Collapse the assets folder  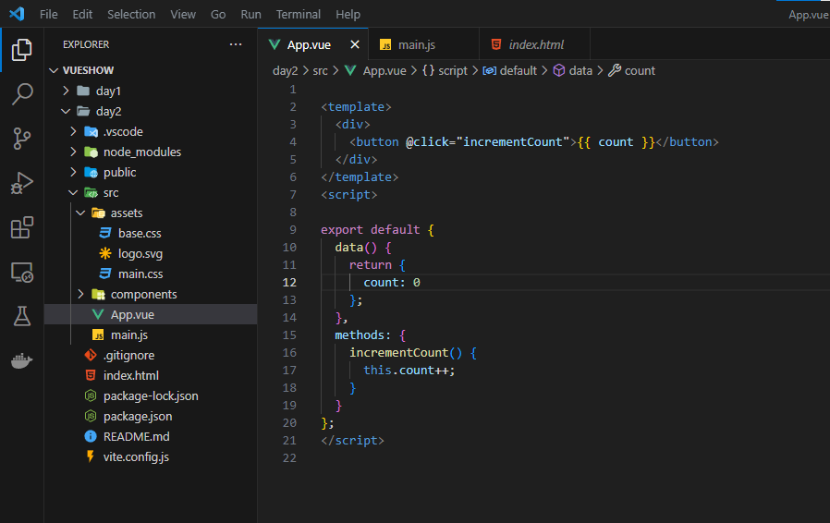point(80,213)
